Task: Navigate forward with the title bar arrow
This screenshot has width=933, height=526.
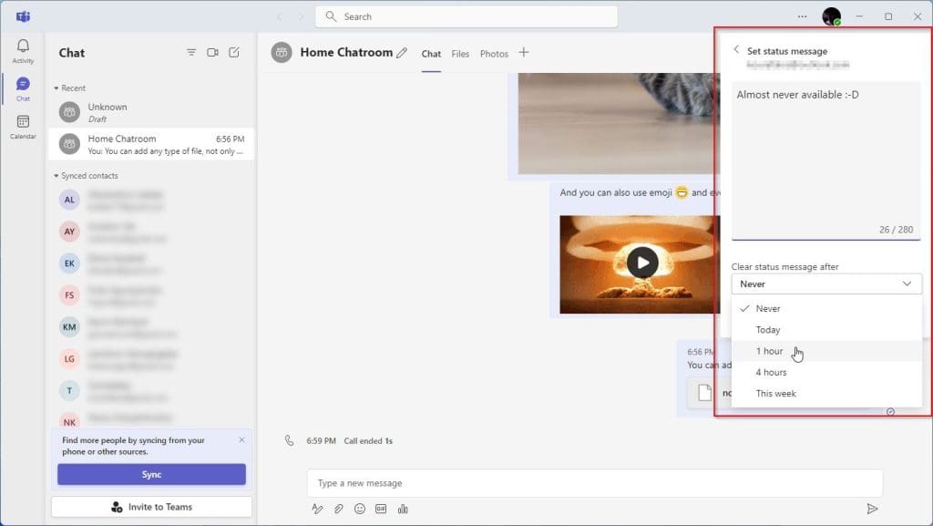Action: tap(301, 16)
